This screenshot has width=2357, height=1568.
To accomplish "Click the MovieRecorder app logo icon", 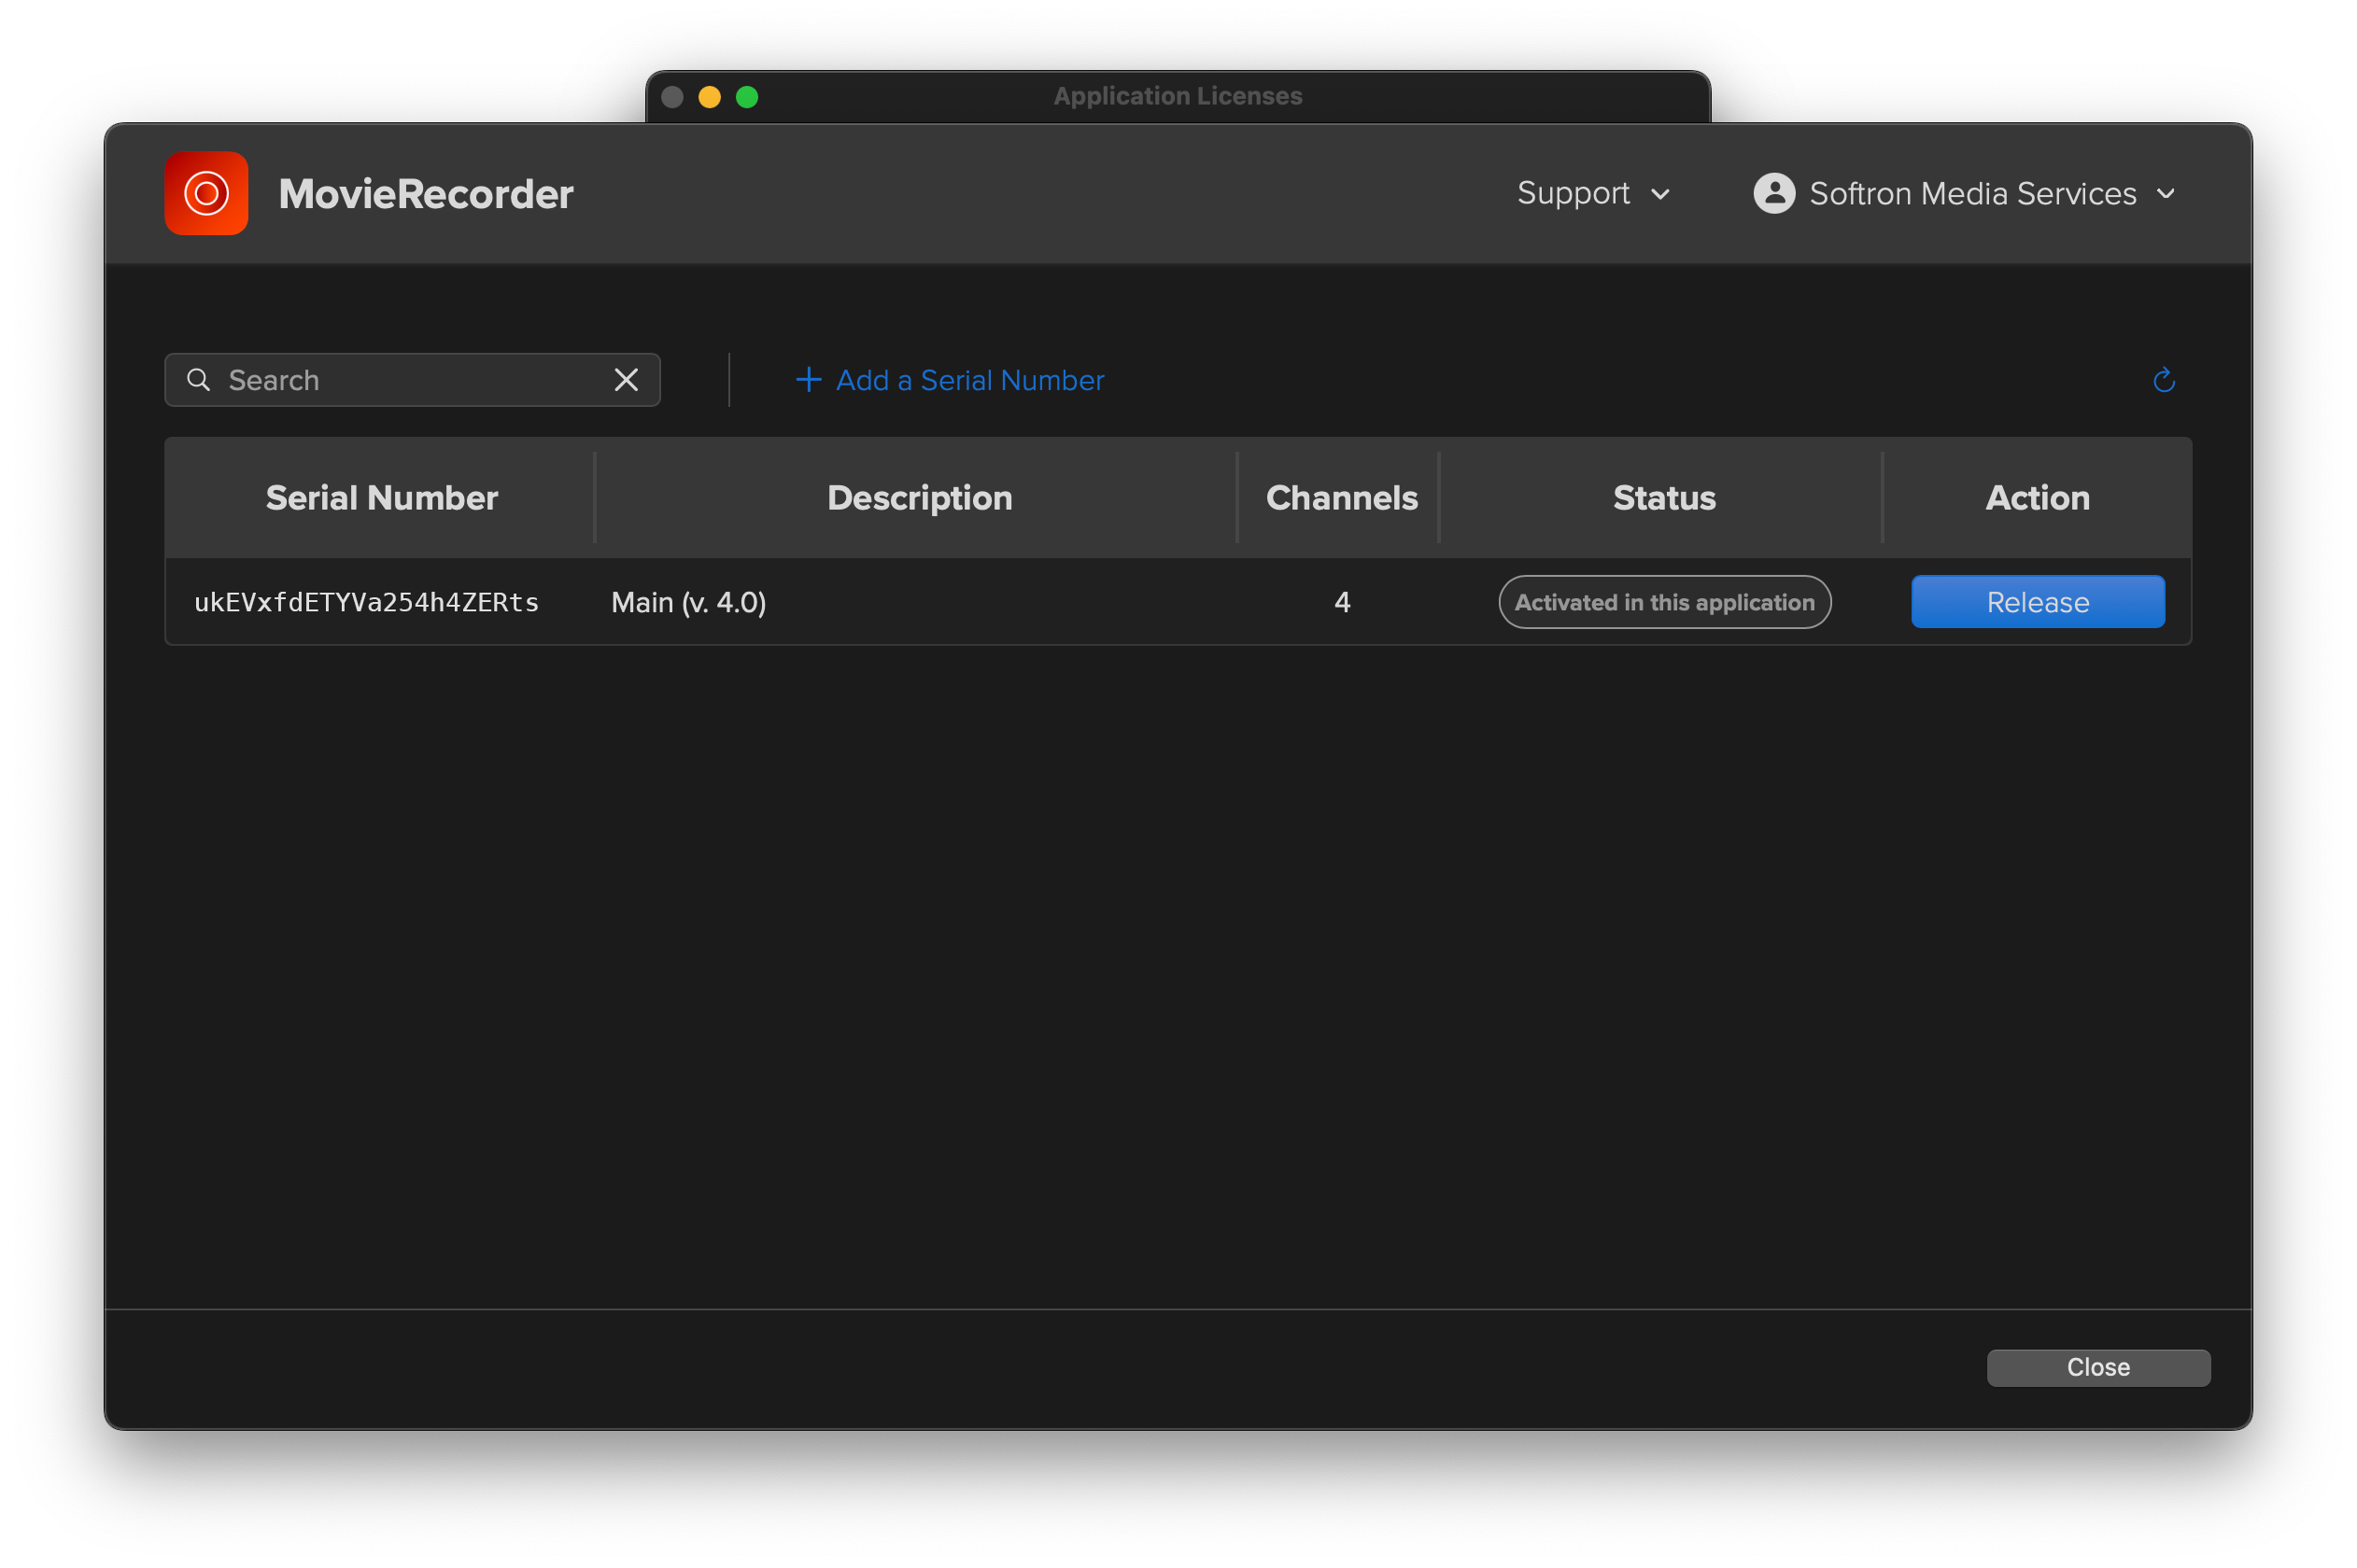I will click(206, 193).
